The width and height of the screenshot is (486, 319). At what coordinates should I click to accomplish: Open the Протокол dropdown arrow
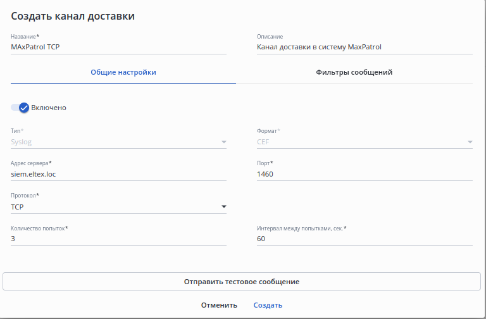pos(223,206)
